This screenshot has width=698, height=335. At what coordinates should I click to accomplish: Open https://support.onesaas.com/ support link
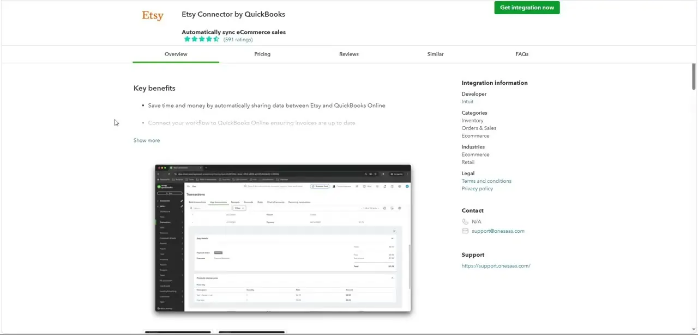coord(496,266)
